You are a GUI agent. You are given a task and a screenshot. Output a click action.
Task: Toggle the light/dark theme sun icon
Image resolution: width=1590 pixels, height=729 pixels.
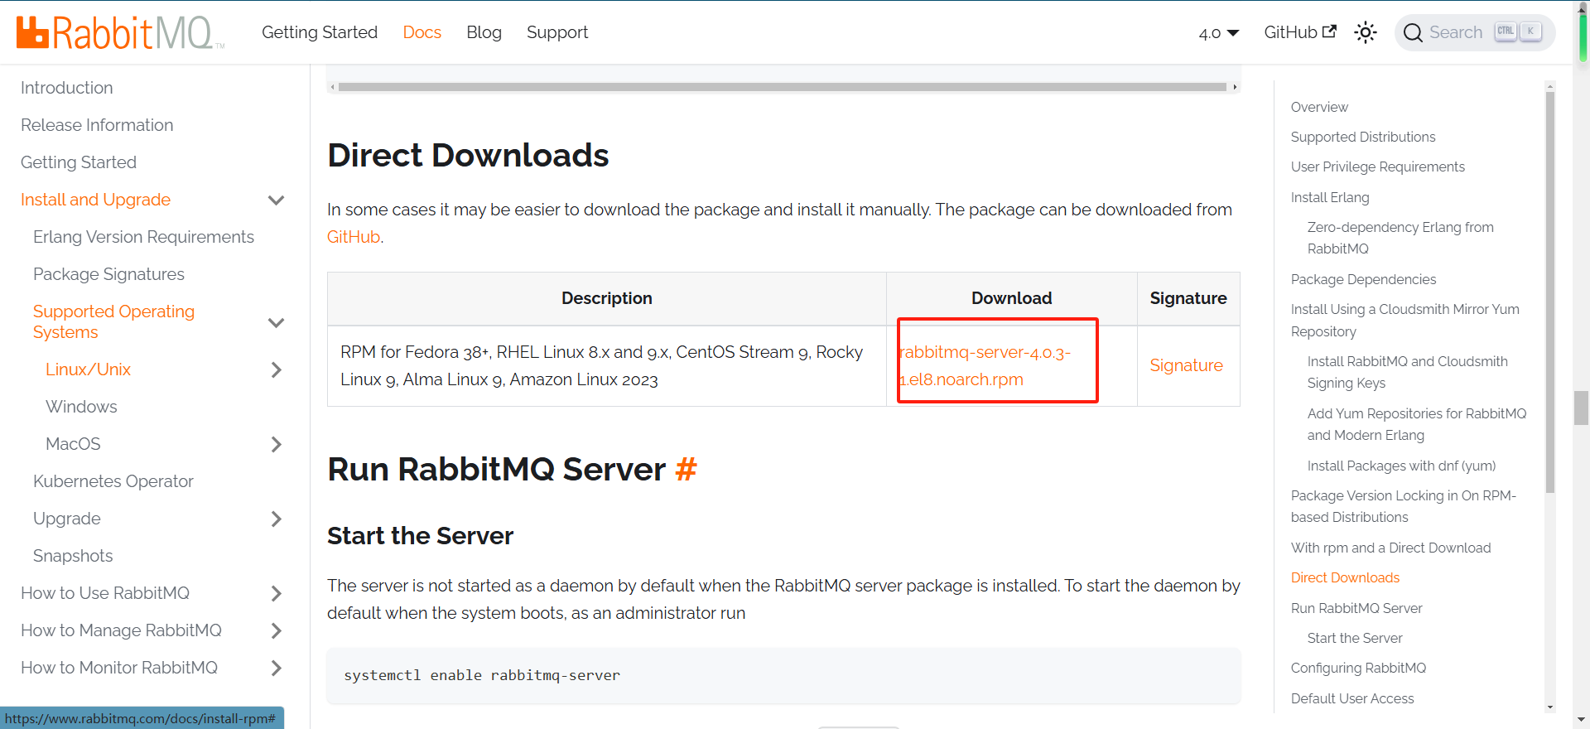(1366, 32)
